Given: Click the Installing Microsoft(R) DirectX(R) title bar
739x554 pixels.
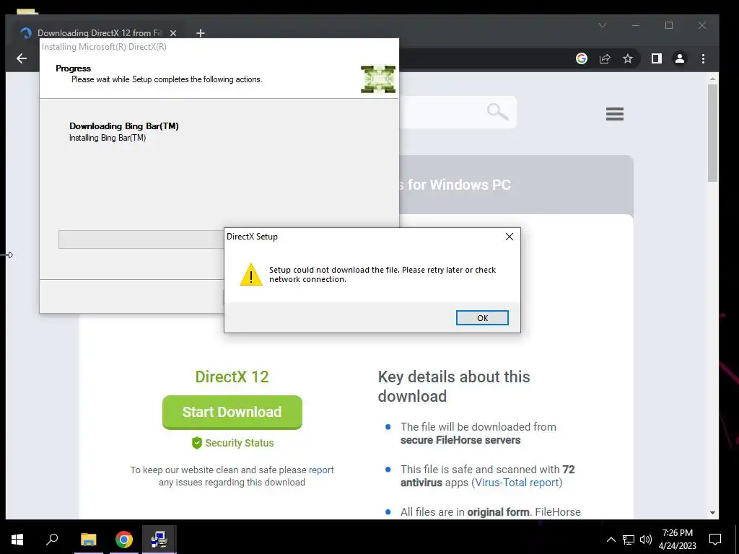Looking at the screenshot, I should pos(219,47).
